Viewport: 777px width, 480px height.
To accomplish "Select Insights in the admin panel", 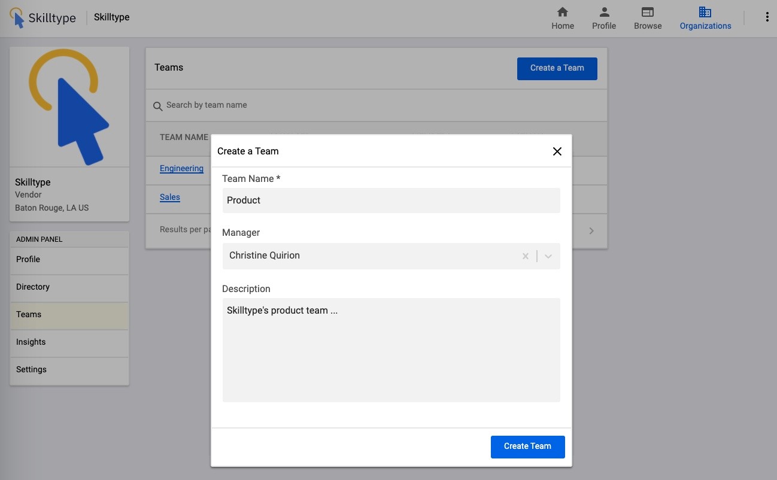I will (x=69, y=342).
